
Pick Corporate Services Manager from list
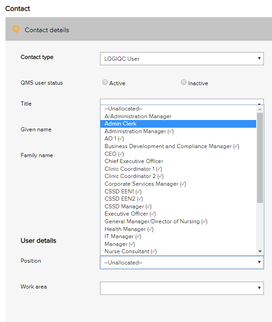(145, 184)
